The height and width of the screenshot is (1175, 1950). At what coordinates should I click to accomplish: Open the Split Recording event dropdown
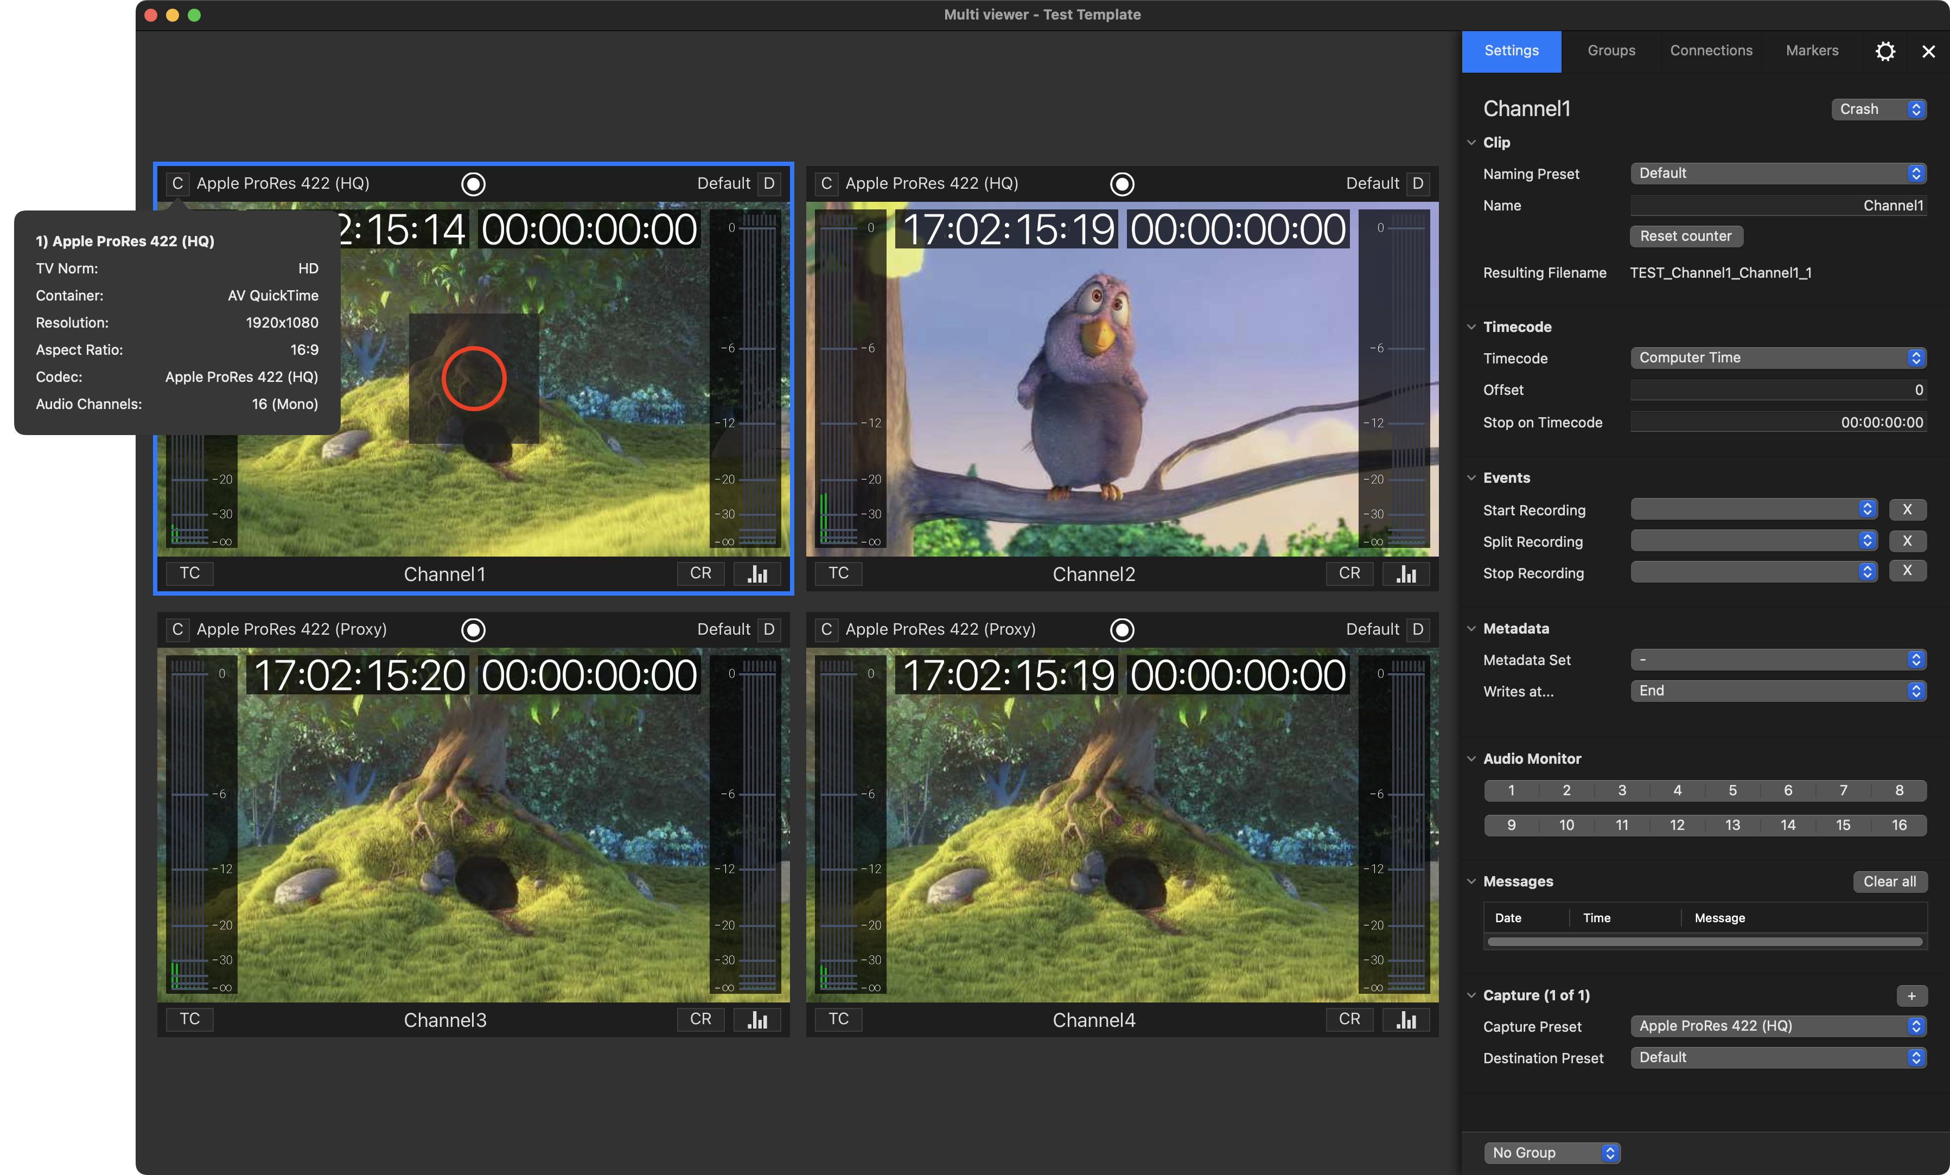click(x=1754, y=541)
